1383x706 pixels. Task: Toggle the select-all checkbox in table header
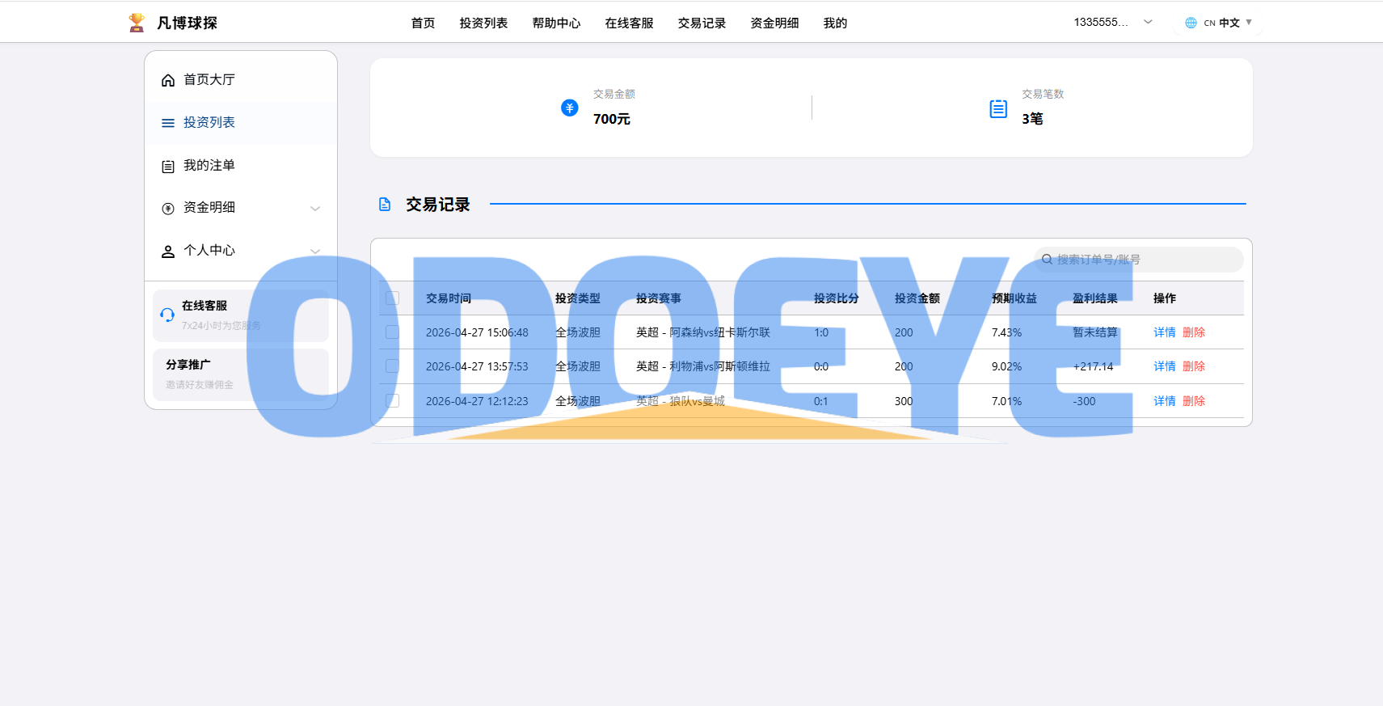coord(392,298)
